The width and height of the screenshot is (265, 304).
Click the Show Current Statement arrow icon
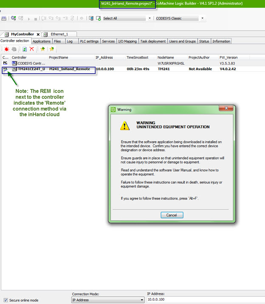[82, 18]
